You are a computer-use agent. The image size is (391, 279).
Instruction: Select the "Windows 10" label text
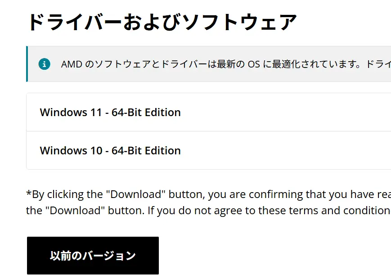71,150
